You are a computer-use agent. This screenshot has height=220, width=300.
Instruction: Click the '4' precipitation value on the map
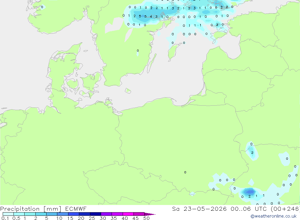coord(151,17)
